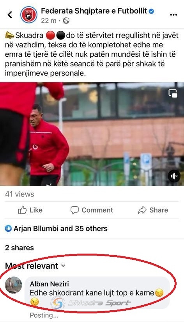The width and height of the screenshot is (184, 322).
Task: Expand the Most relevant comment sorting
Action: pyautogui.click(x=35, y=266)
